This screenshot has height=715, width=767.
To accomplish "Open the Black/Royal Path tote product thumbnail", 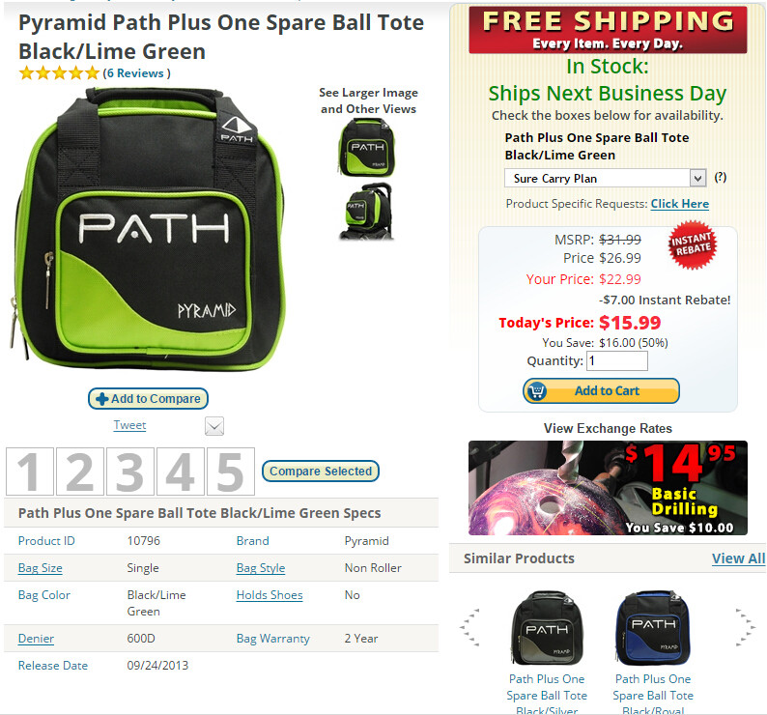I will coord(653,628).
